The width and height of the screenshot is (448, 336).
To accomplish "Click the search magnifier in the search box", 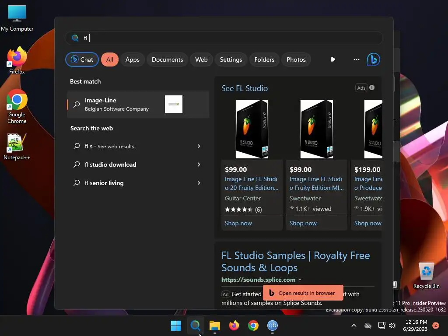I will (75, 38).
